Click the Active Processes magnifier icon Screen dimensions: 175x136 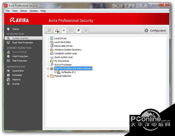(x=52, y=65)
